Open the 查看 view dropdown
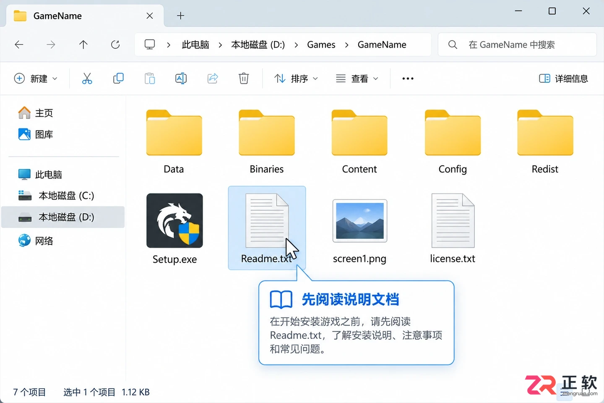604x403 pixels. coord(357,79)
